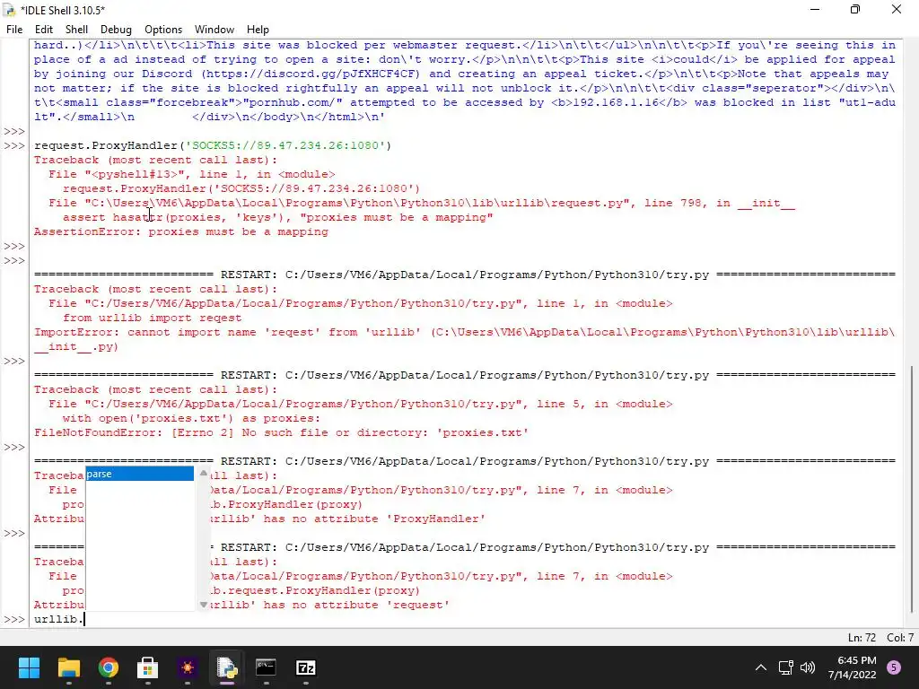Click the network status tray icon
This screenshot has height=689, width=919.
tap(786, 667)
